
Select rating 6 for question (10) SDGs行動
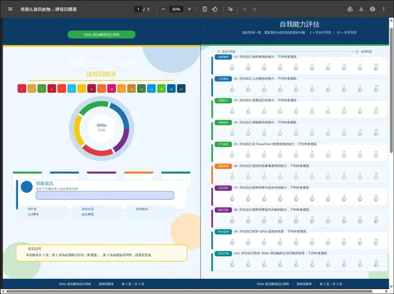click(312, 265)
